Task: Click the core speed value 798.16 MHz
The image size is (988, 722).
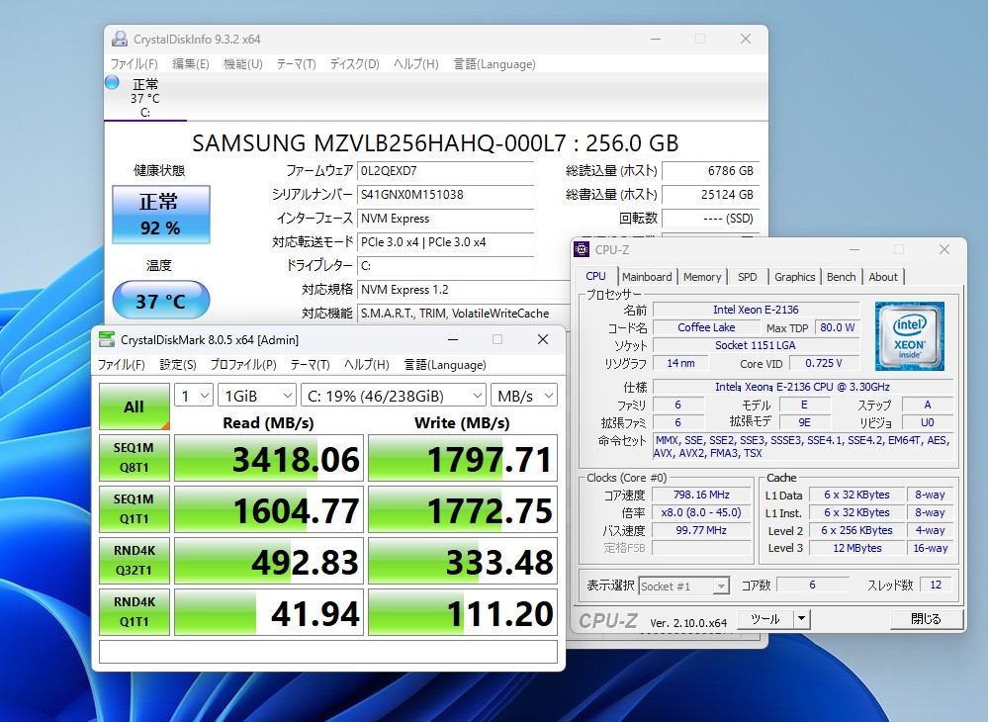Action: (701, 495)
